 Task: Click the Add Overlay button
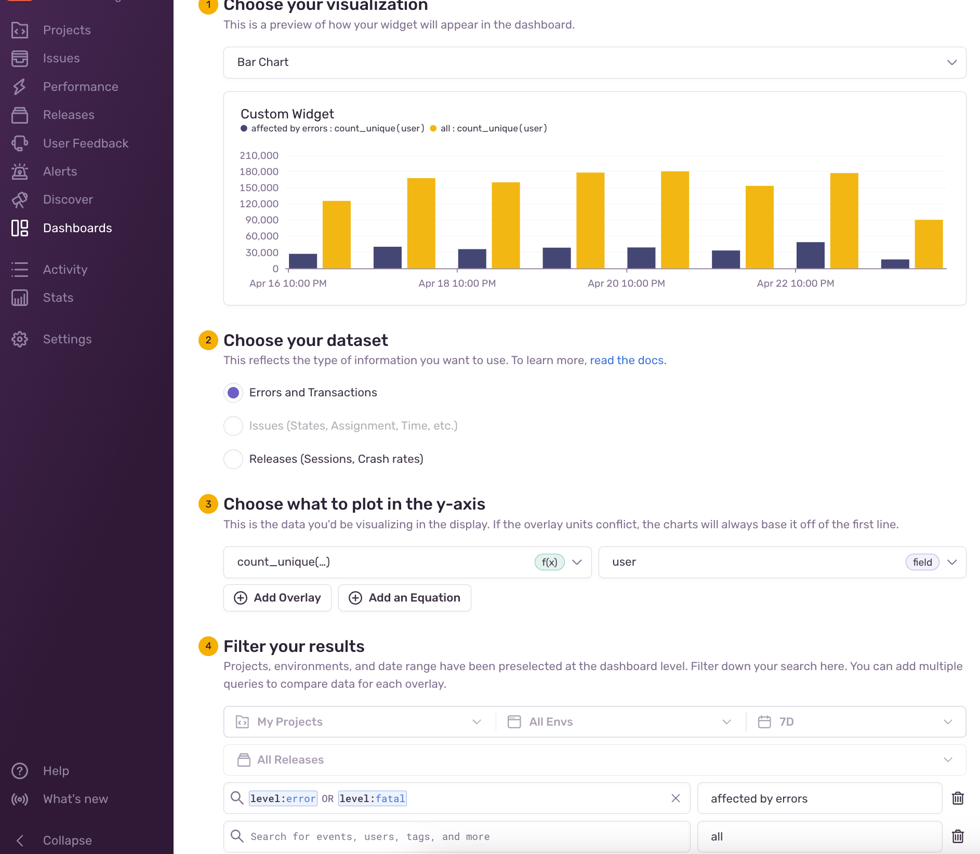[x=277, y=598]
